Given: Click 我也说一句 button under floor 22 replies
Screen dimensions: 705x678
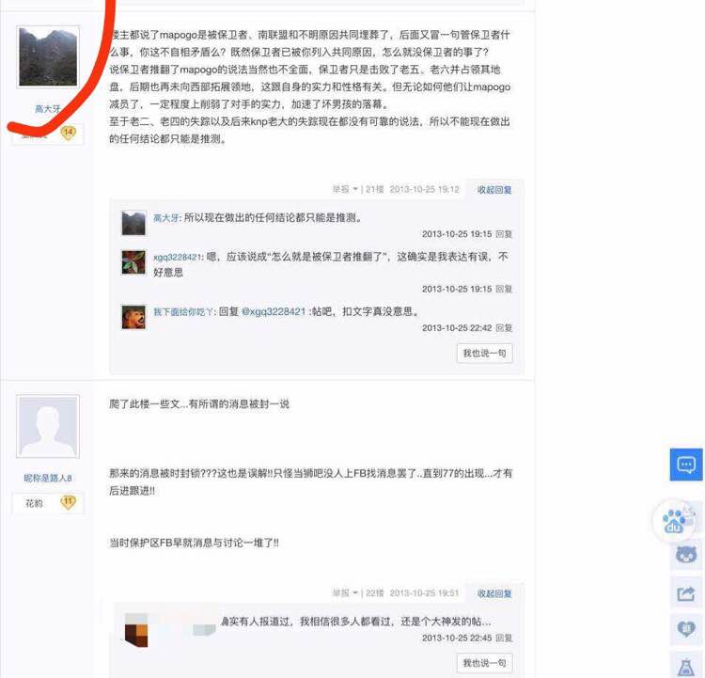Looking at the screenshot, I should tap(485, 663).
